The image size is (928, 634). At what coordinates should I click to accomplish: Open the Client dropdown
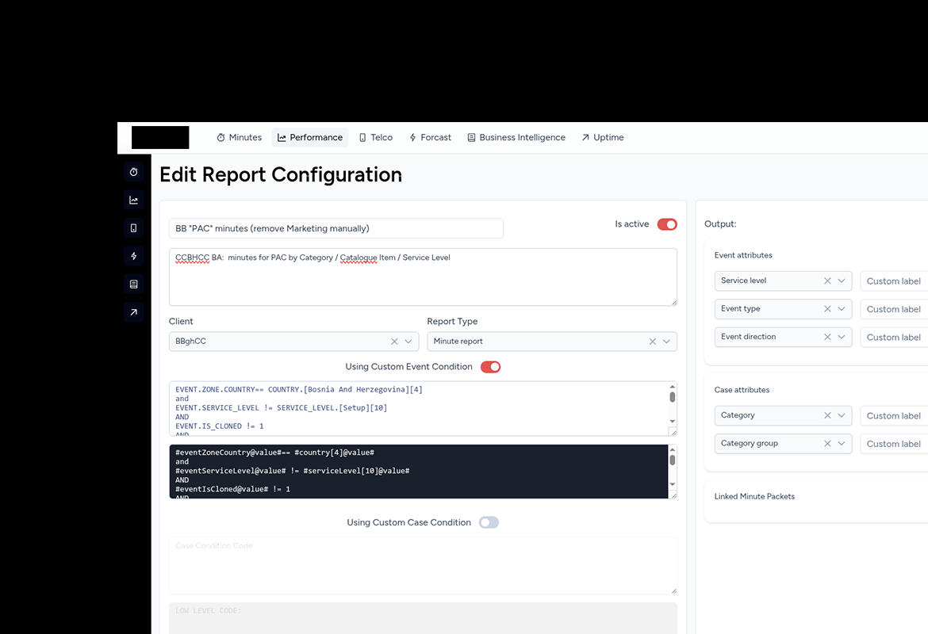click(x=408, y=341)
